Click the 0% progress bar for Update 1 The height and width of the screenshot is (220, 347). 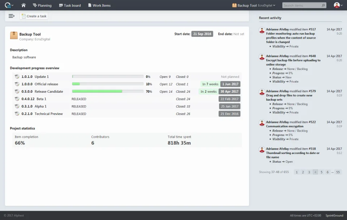click(x=108, y=76)
